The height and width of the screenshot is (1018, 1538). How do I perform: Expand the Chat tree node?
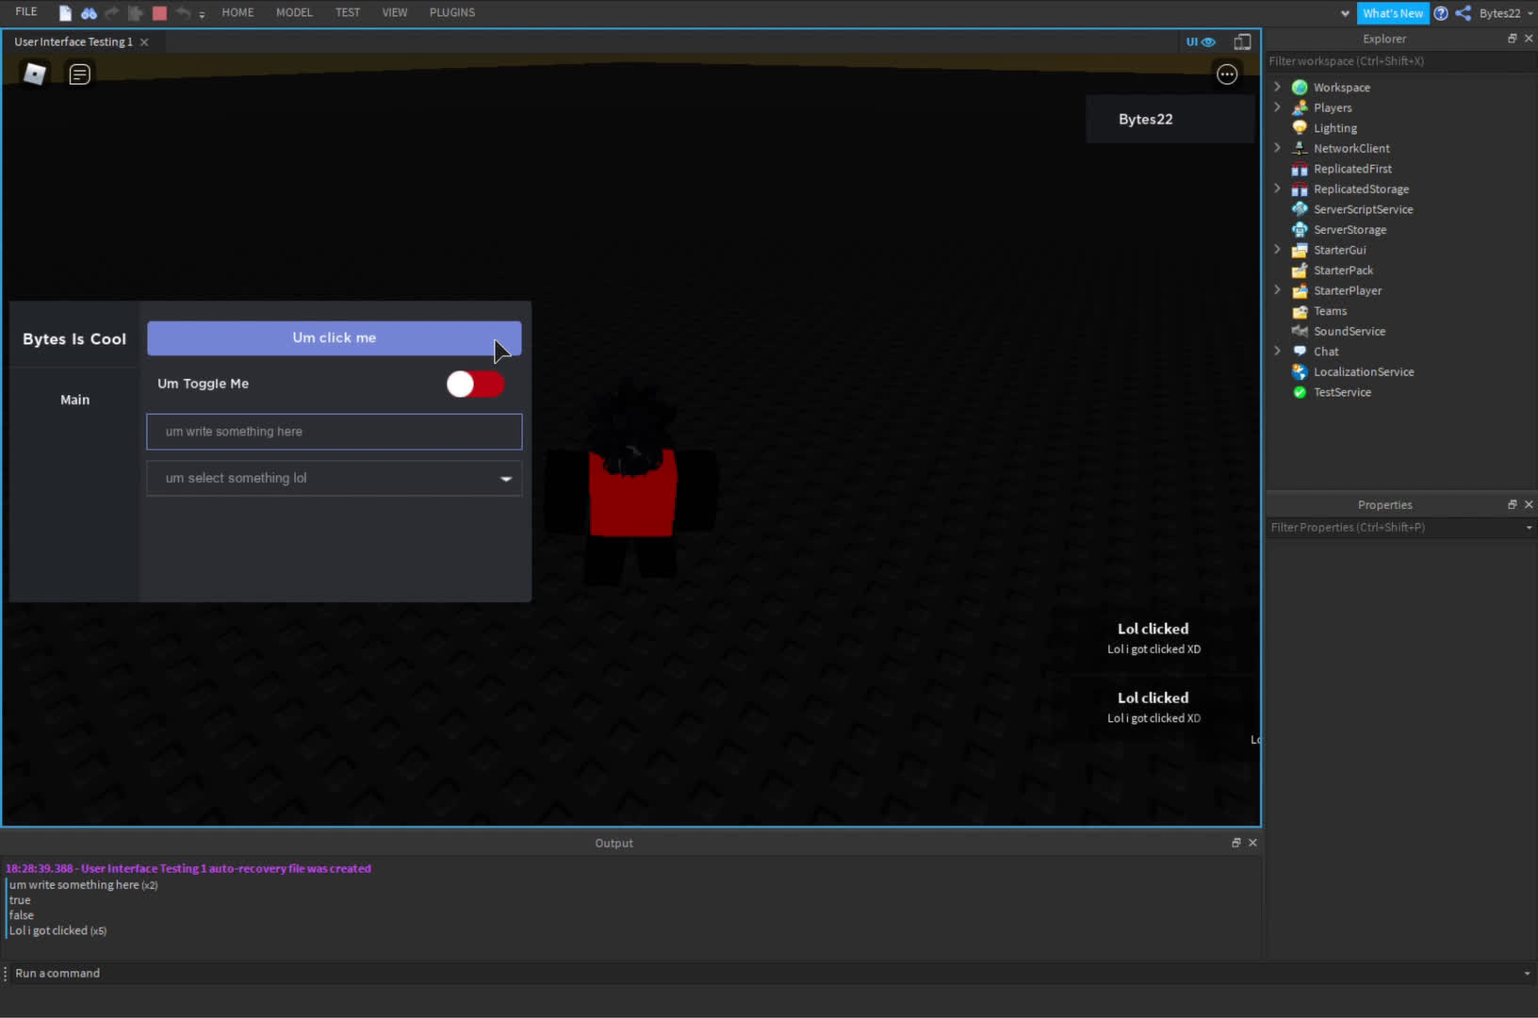click(1277, 352)
